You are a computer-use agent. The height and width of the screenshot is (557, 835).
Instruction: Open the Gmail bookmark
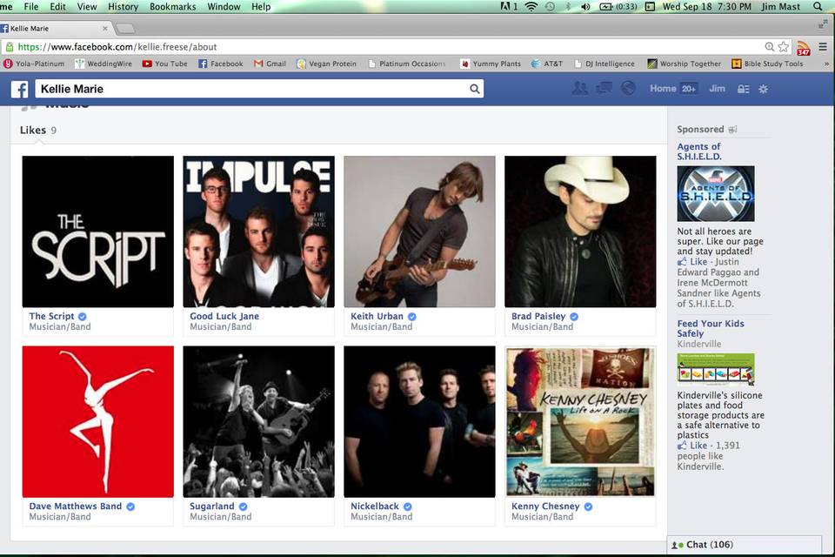pyautogui.click(x=270, y=64)
